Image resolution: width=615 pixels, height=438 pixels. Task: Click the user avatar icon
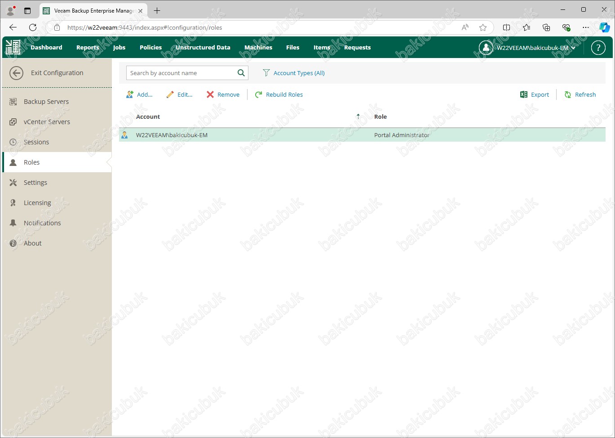click(486, 47)
